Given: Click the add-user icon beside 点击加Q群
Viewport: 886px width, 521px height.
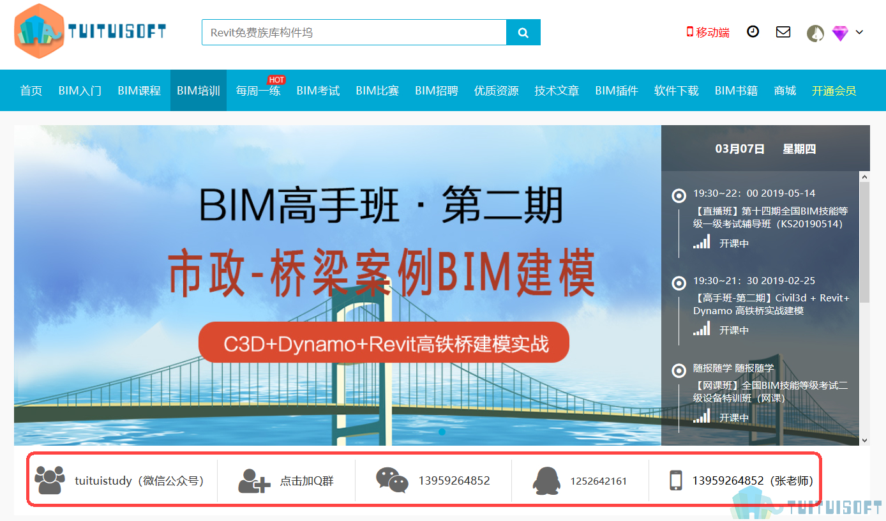Looking at the screenshot, I should pos(254,480).
